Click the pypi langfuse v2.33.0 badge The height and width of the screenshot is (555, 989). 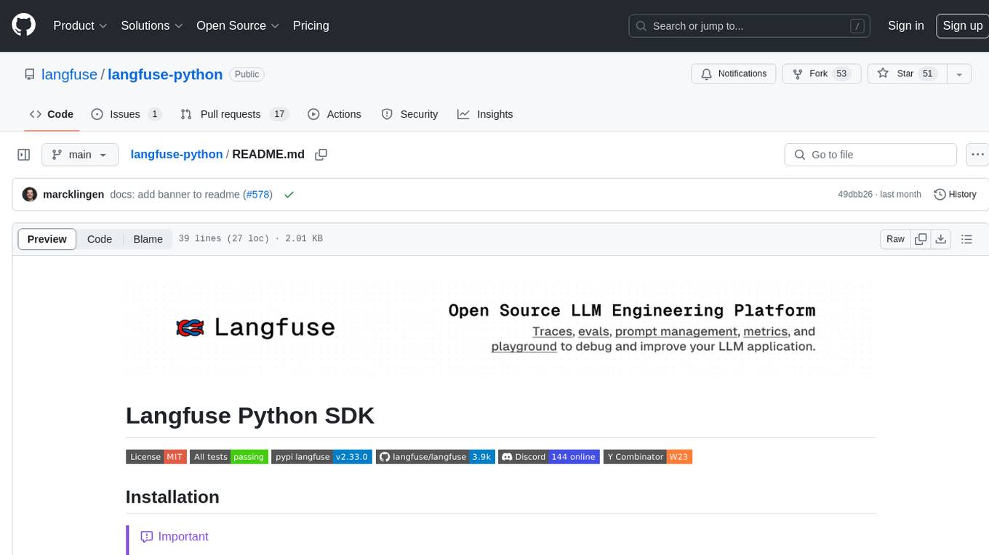tap(322, 457)
